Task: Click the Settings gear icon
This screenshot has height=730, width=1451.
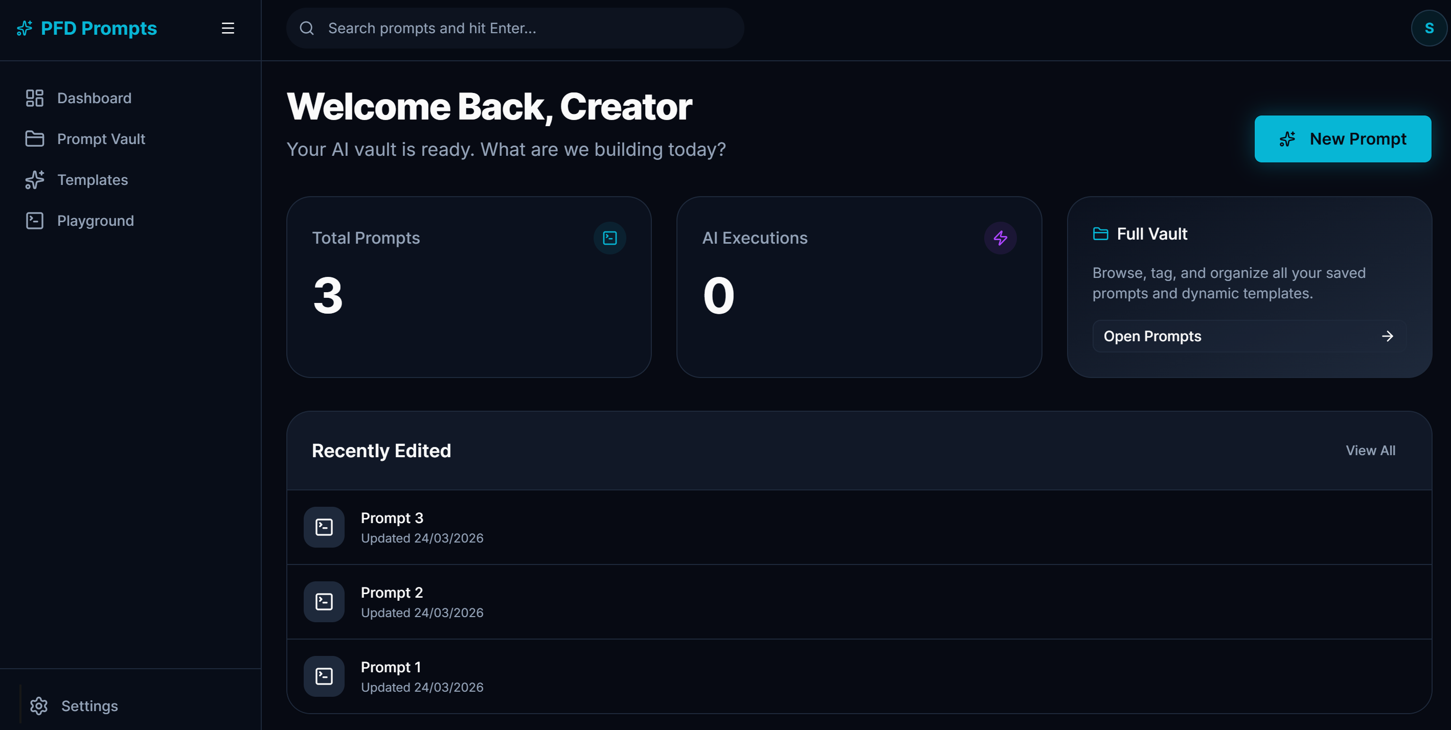Action: tap(39, 706)
